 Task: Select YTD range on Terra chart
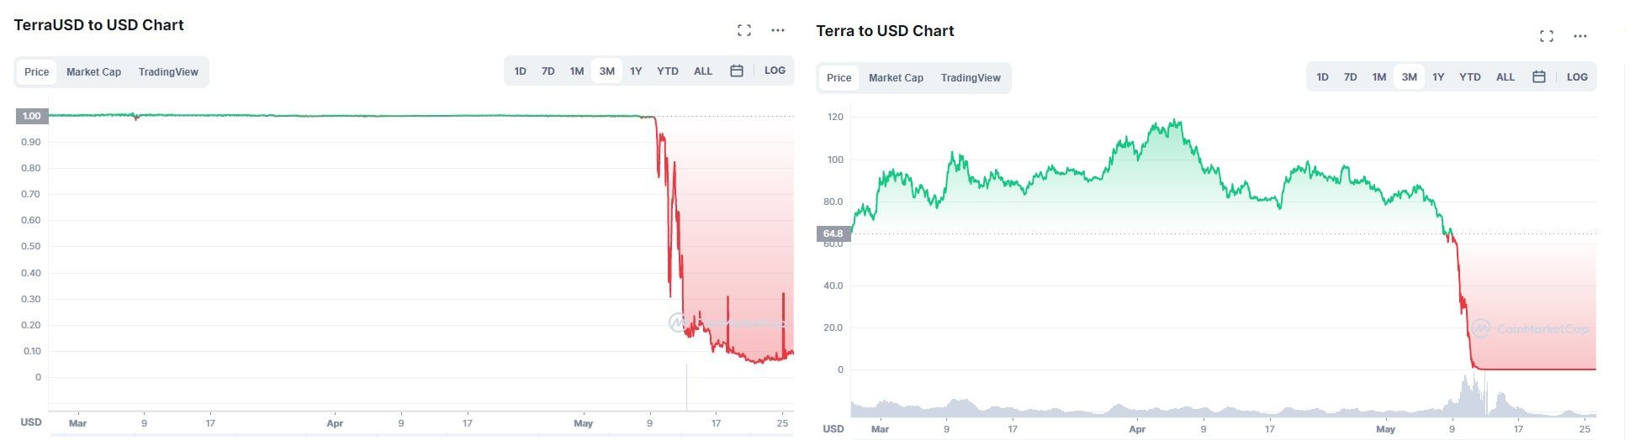coord(1469,77)
